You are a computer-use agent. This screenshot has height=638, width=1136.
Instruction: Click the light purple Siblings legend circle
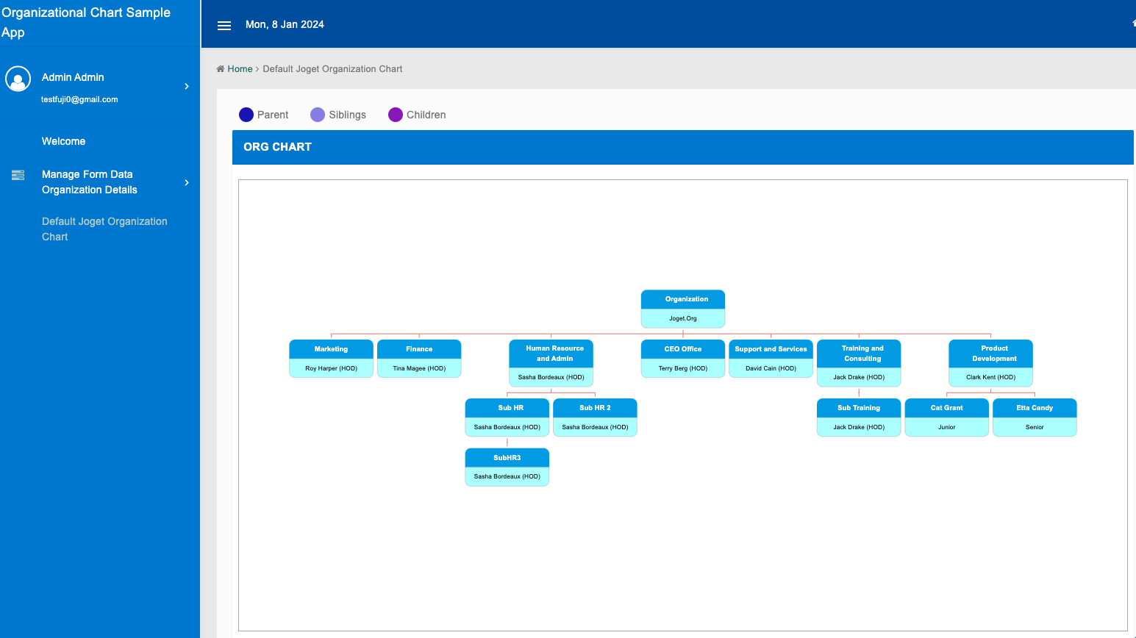coord(318,115)
